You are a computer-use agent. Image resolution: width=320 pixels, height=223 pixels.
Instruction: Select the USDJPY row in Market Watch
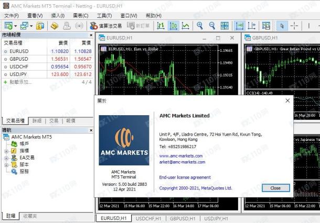click(47, 74)
